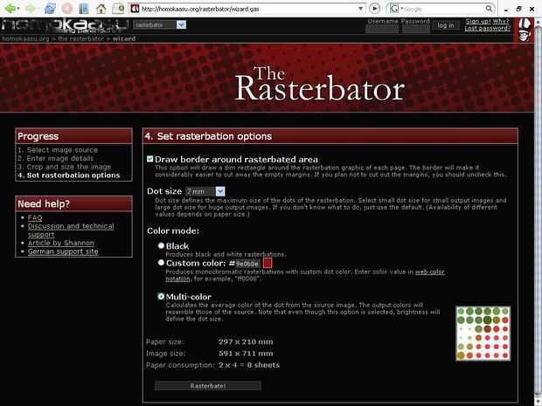The image size is (542, 406).
Task: Click the paper consumption 8 sheets value
Action: [x=249, y=365]
